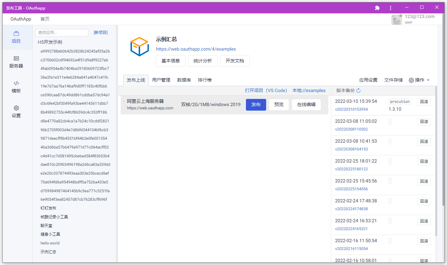This screenshot has height=265, width=447.
Task: Select 示例汇总 in the project list
Action: pyautogui.click(x=48, y=252)
